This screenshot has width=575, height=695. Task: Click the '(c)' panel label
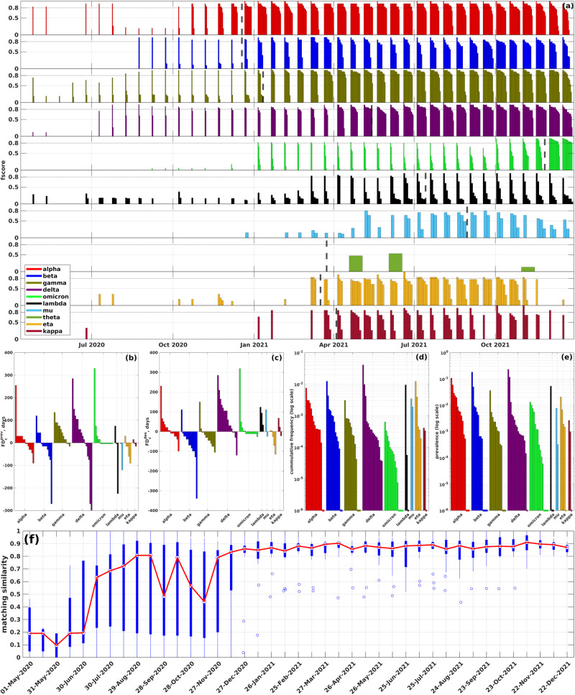click(x=277, y=357)
